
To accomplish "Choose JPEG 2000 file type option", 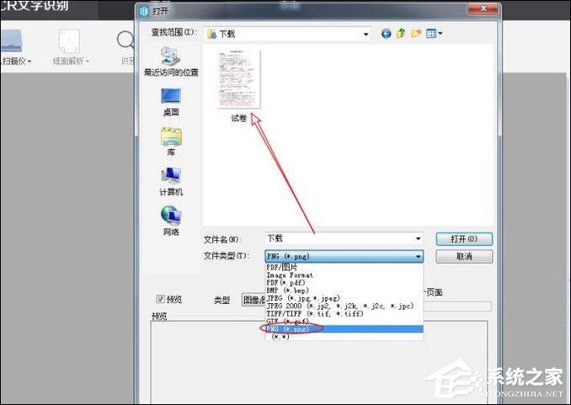I will click(344, 306).
